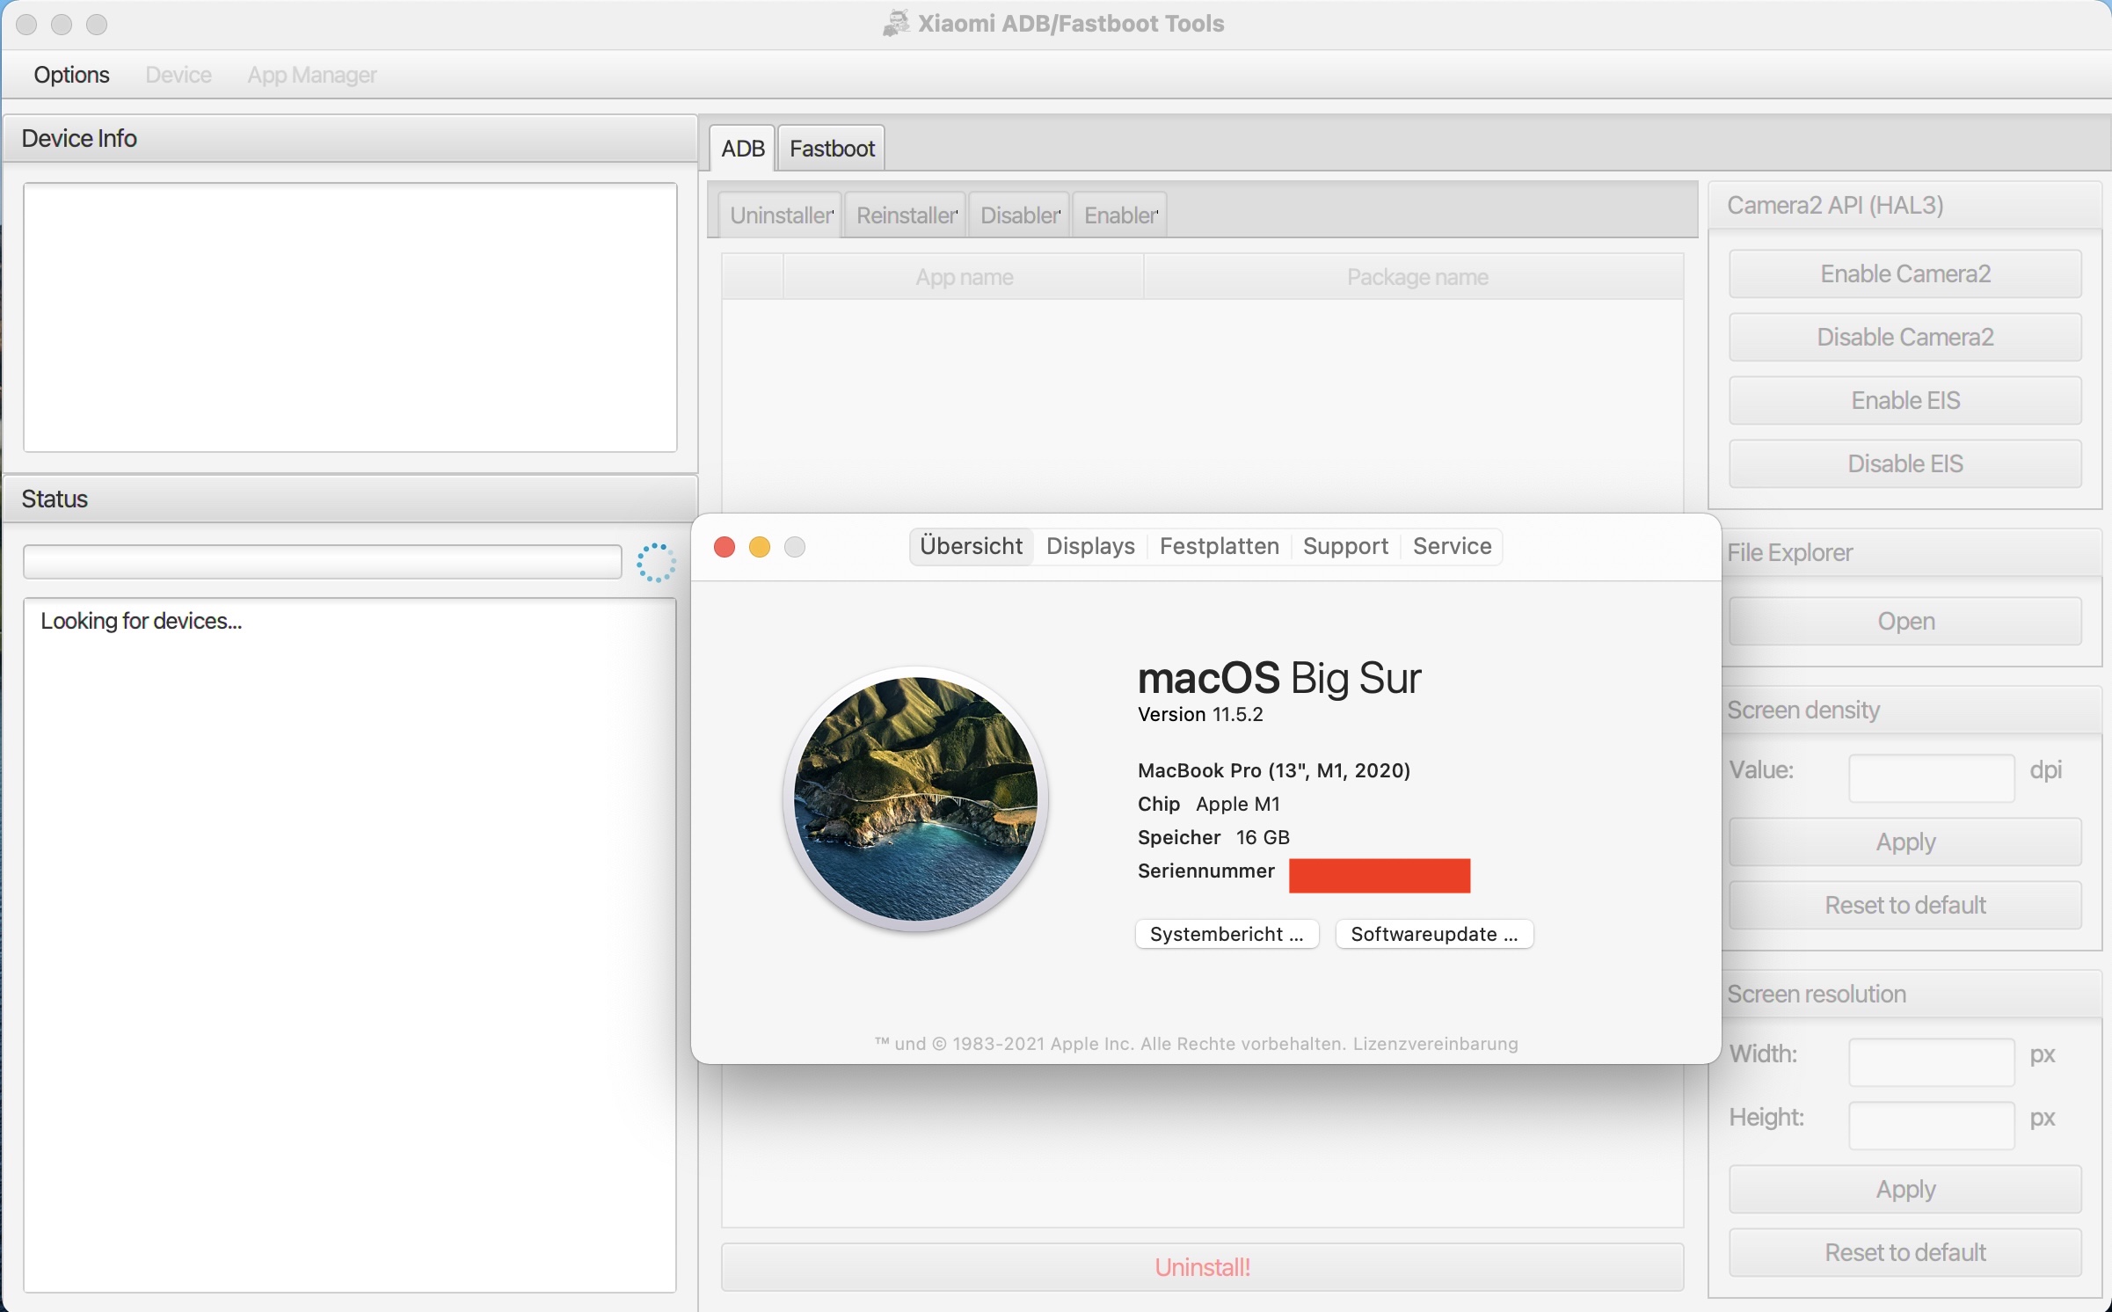Open the Festplatten tab

[x=1219, y=546]
